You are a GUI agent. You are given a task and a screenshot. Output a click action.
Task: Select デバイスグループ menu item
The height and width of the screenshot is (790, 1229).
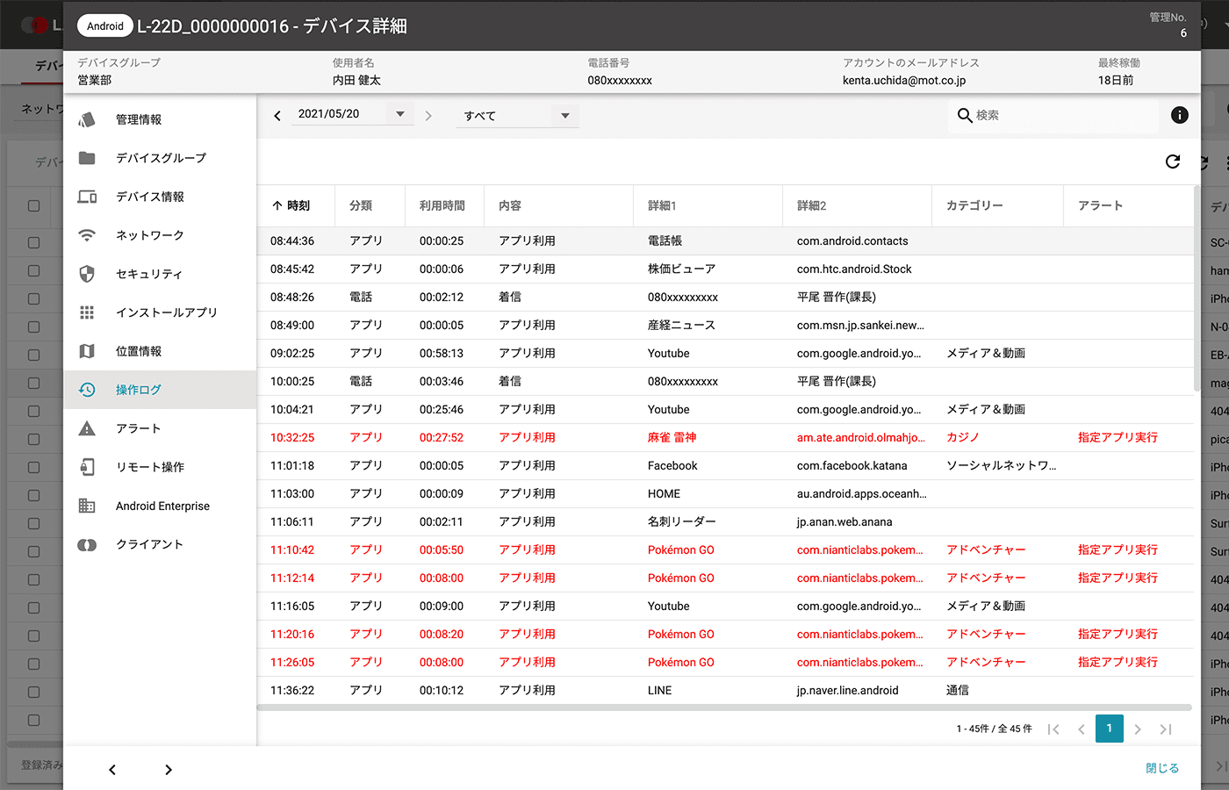pos(162,158)
